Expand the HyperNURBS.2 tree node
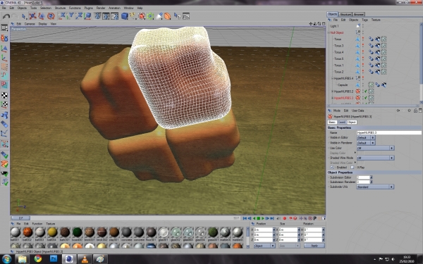 (333, 92)
